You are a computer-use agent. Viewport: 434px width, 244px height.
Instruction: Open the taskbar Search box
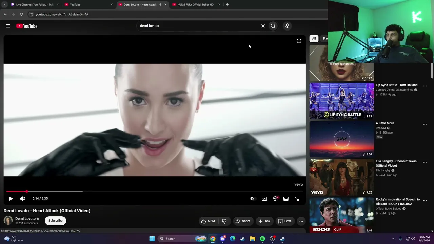click(x=183, y=239)
